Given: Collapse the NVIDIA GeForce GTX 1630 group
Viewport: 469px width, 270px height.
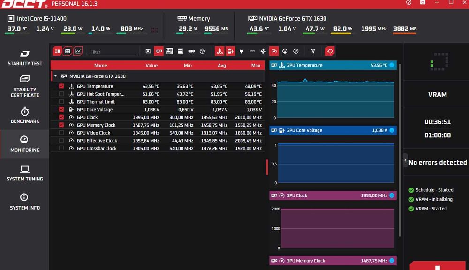Looking at the screenshot, I should [55, 76].
